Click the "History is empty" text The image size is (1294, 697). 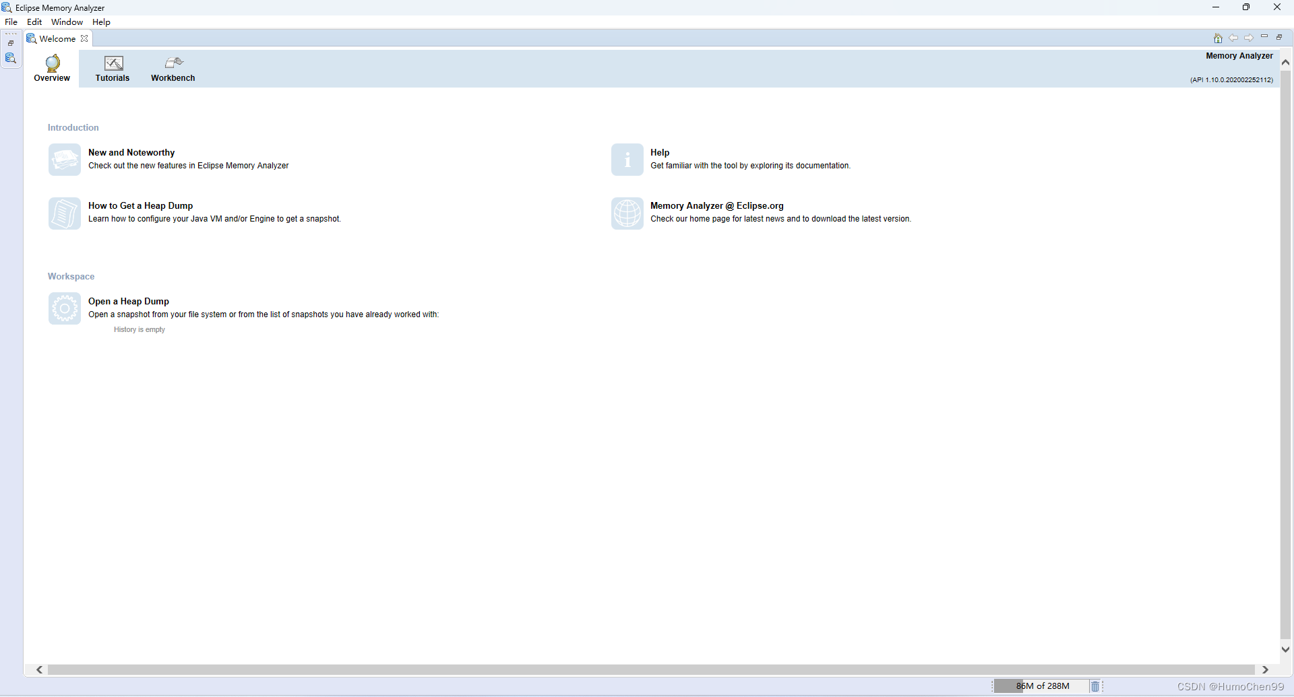pyautogui.click(x=140, y=330)
